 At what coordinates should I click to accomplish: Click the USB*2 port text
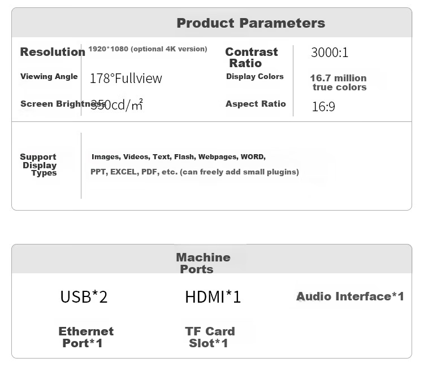click(84, 296)
